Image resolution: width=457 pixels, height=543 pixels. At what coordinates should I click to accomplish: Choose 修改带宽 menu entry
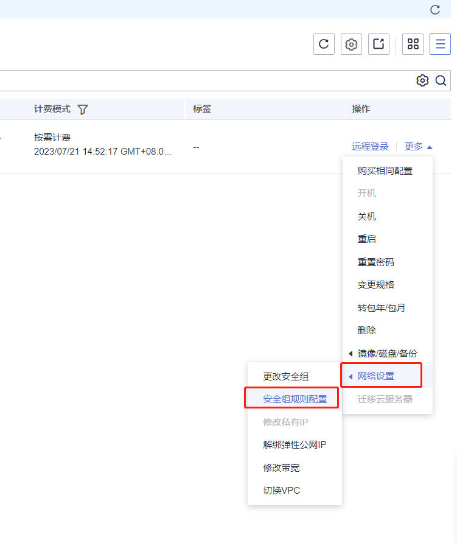[x=281, y=468]
